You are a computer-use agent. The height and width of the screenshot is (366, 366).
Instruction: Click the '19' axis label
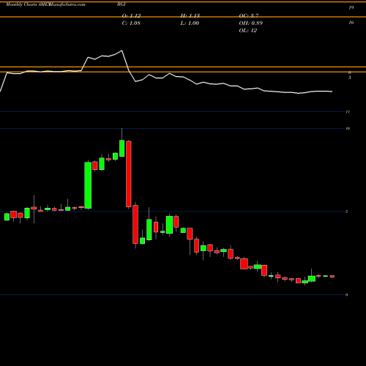click(x=351, y=8)
